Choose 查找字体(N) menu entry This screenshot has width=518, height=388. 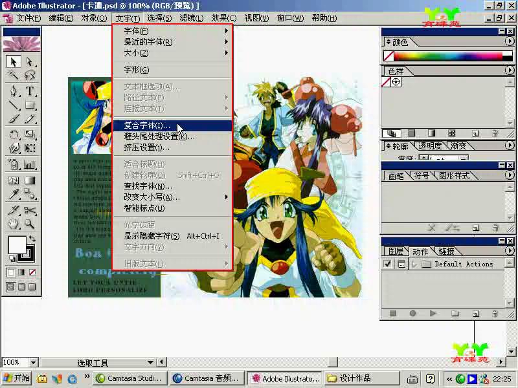coord(172,186)
